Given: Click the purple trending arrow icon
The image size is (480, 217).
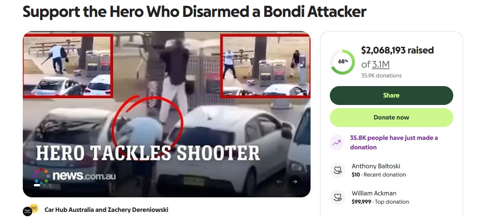Looking at the screenshot, I should (337, 143).
